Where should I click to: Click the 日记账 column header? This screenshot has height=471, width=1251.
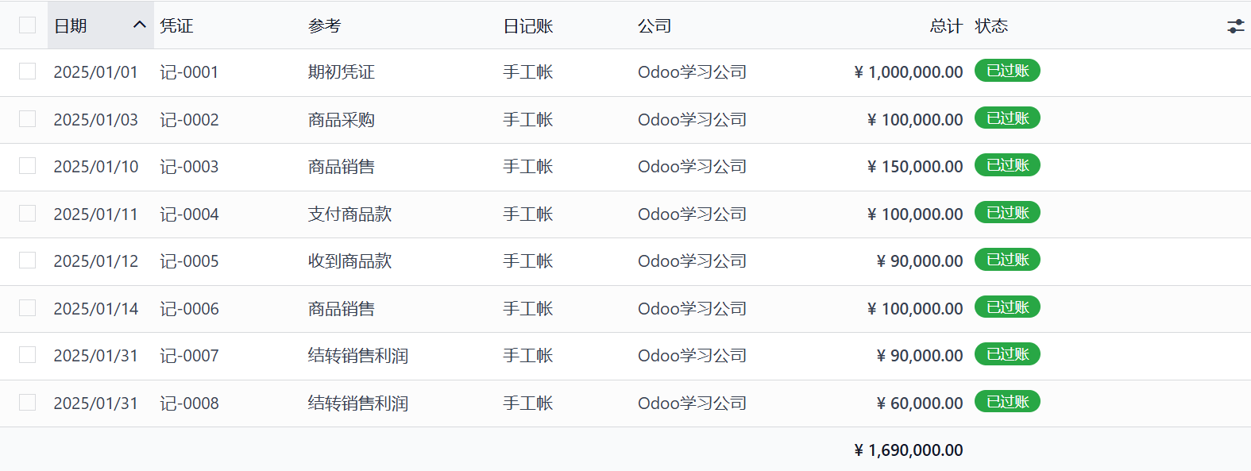528,26
